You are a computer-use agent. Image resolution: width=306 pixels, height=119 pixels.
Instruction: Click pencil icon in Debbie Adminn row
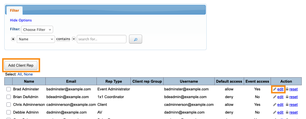pos(275,112)
